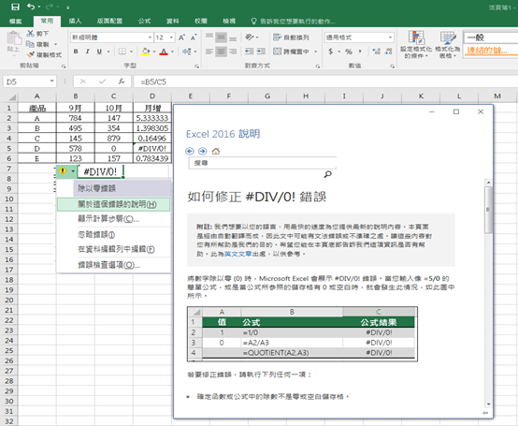Click the 英文文章 link in Help
518x426 pixels.
point(237,254)
